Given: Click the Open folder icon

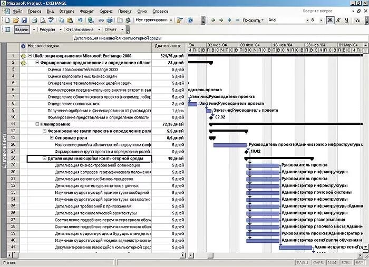Looking at the screenshot, I should (16, 20).
